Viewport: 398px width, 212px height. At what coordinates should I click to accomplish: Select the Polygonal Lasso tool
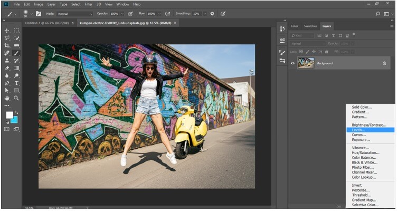(x=7, y=38)
